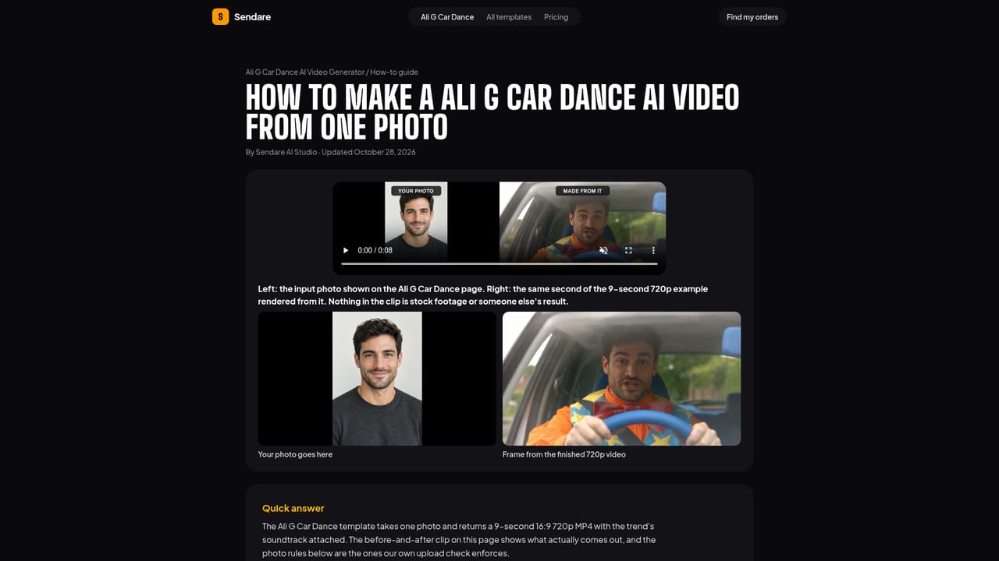Seek on the video progress bar
The width and height of the screenshot is (999, 561).
(499, 264)
